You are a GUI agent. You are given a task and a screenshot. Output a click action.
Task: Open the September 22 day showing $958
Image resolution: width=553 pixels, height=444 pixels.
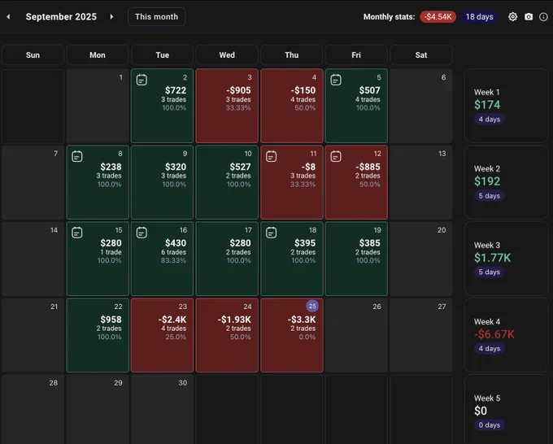[x=98, y=335]
